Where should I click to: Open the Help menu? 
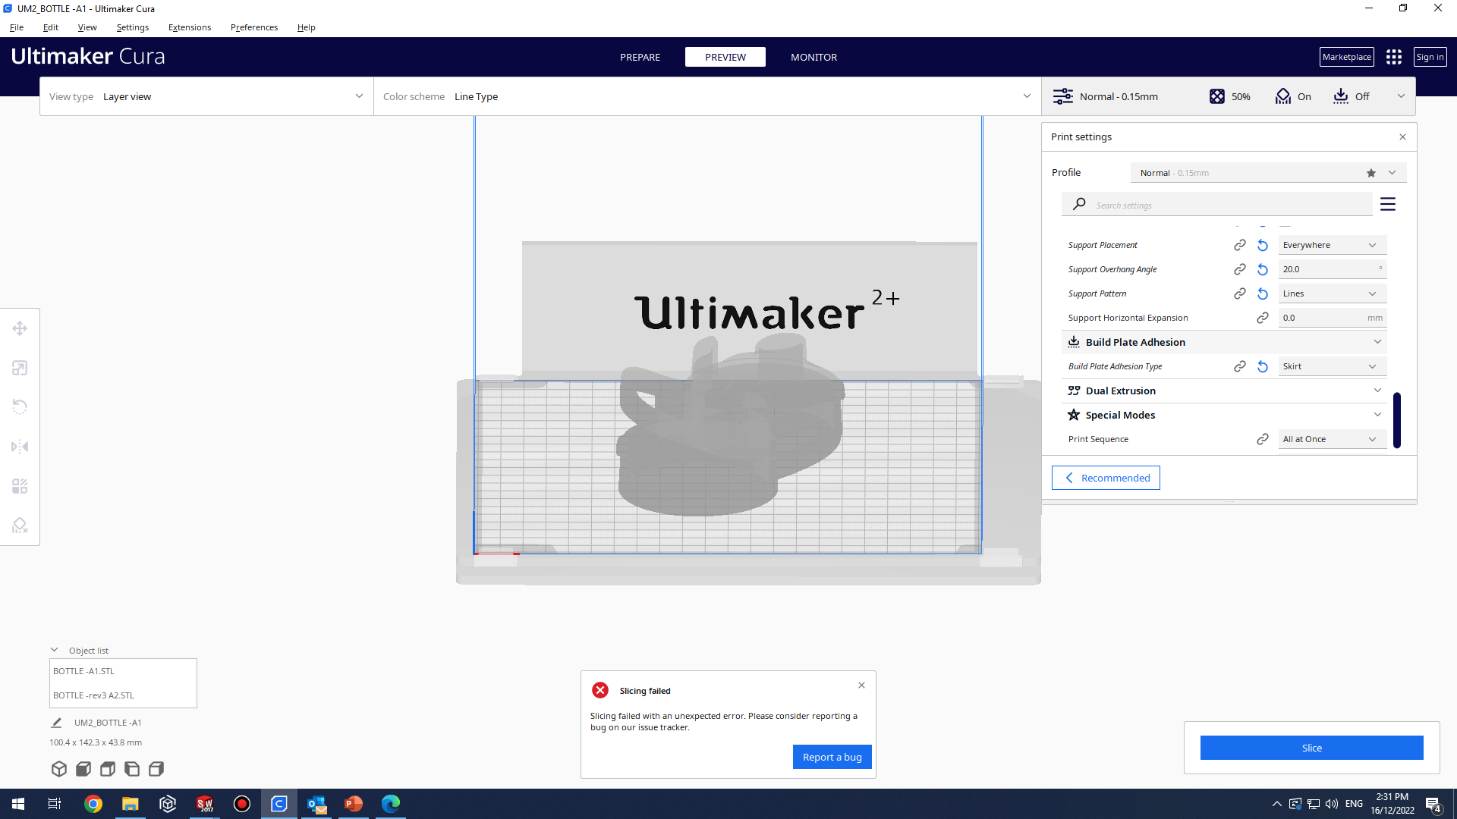[307, 27]
